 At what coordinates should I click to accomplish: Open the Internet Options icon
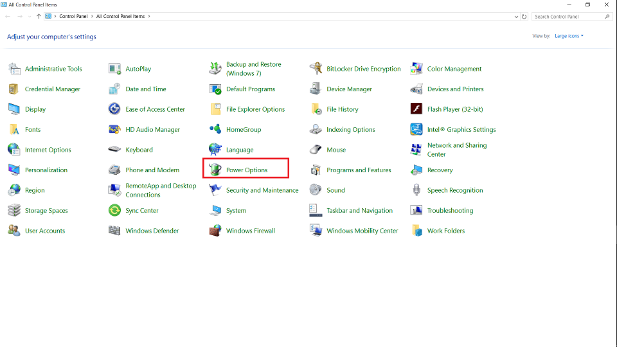[x=14, y=150]
